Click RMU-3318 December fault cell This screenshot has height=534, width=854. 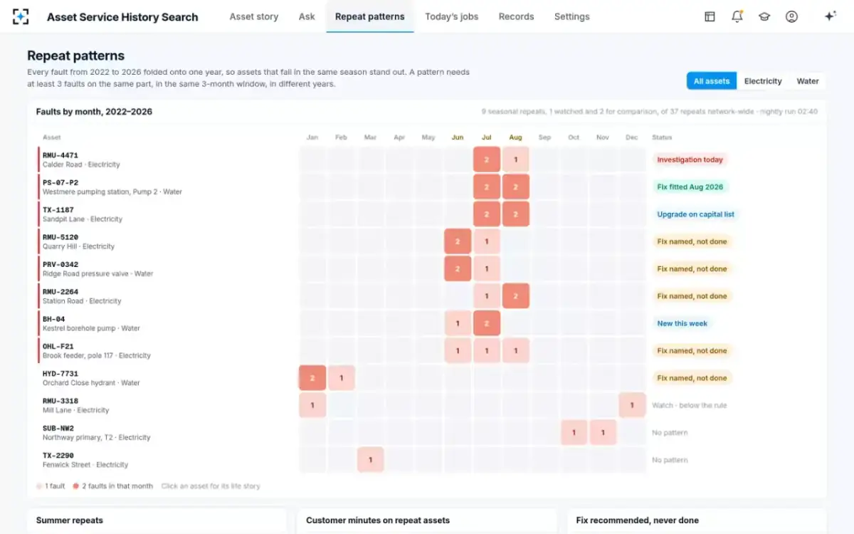pos(632,405)
